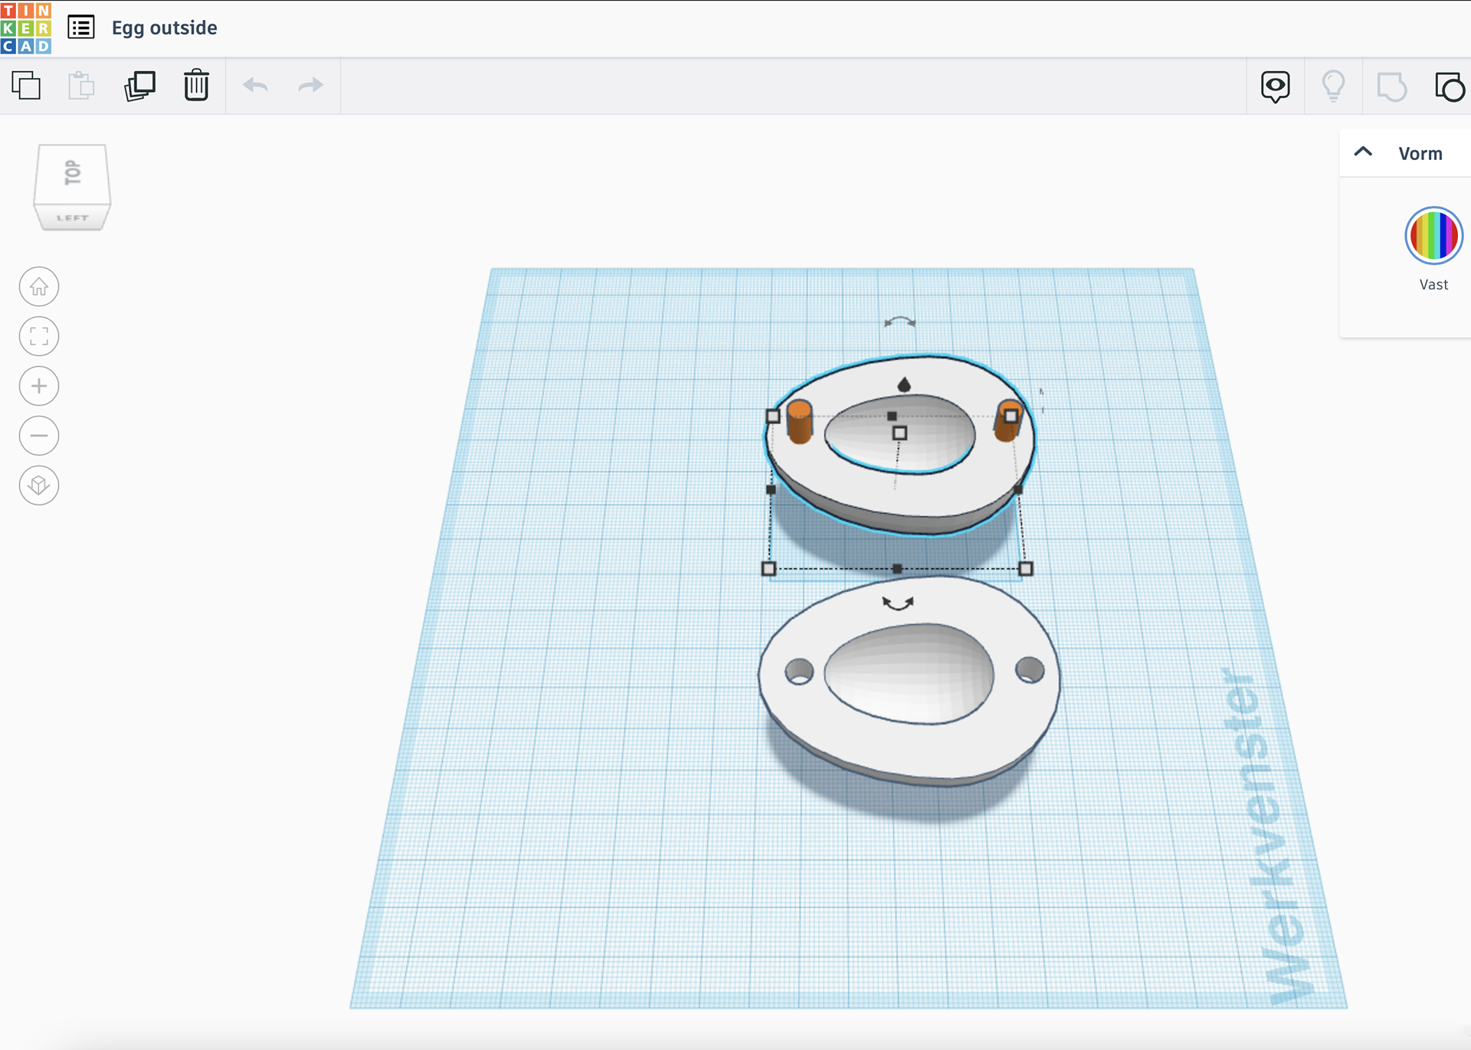
Task: Undo the last action
Action: click(255, 86)
